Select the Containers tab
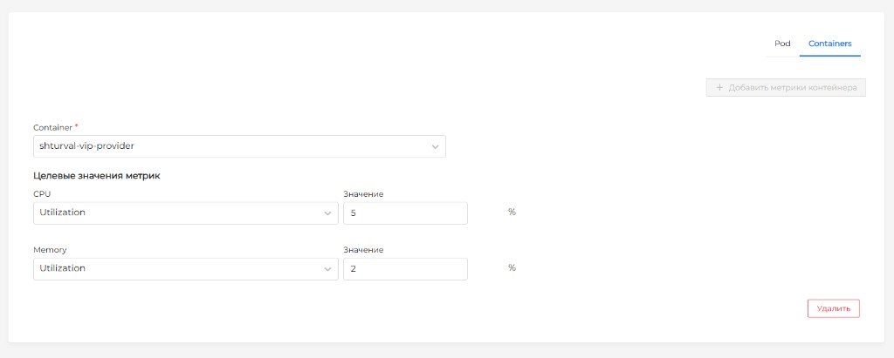894x358 pixels. [829, 44]
